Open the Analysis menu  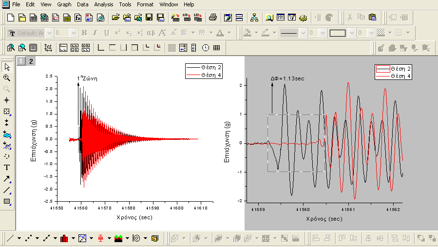click(x=104, y=4)
